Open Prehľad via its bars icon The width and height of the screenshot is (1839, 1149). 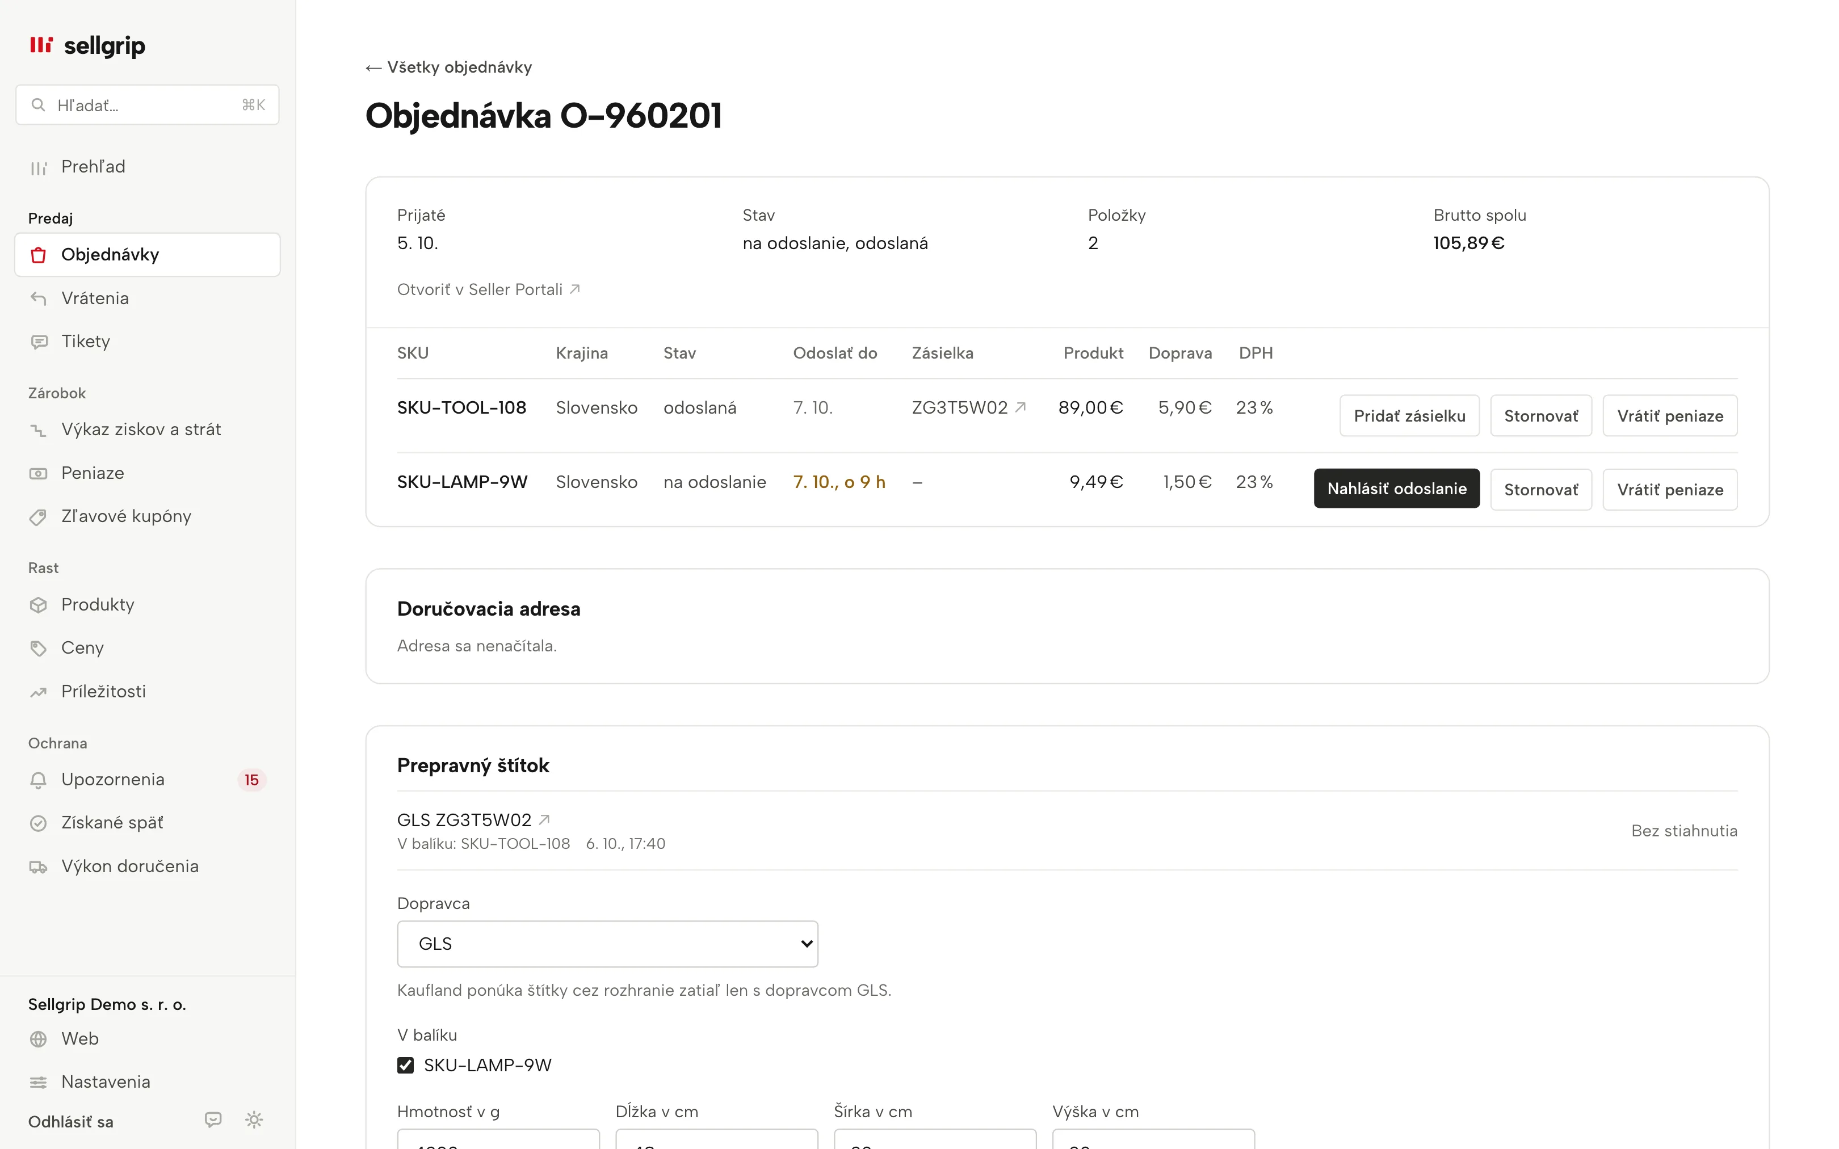pyautogui.click(x=39, y=167)
